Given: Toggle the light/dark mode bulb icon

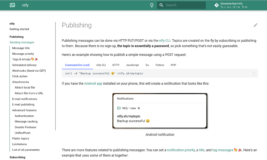Looking at the screenshot, I should coord(152,5).
